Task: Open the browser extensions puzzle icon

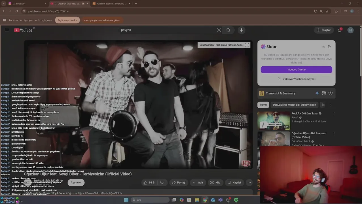Action: pos(336,11)
